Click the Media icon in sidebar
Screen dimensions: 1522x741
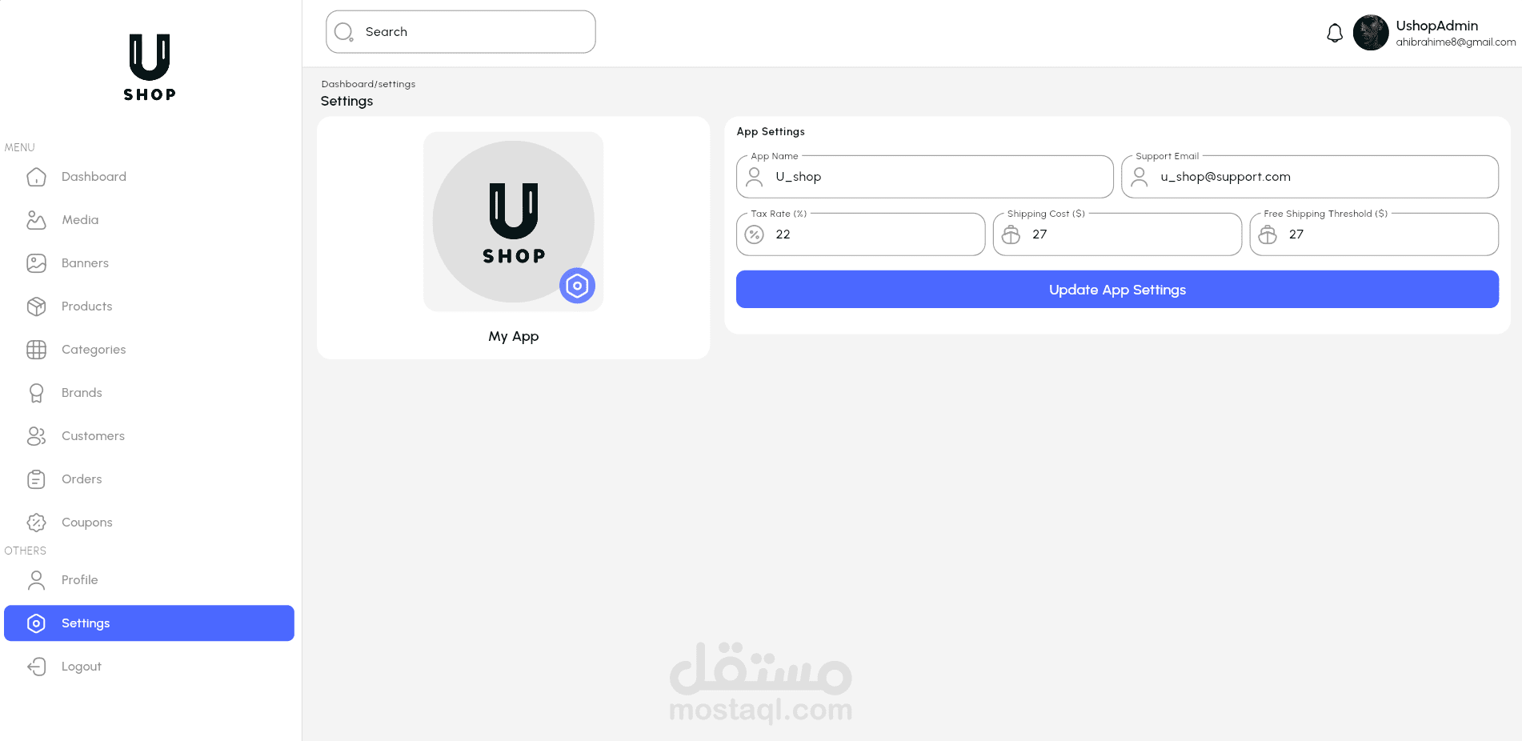pyautogui.click(x=37, y=220)
